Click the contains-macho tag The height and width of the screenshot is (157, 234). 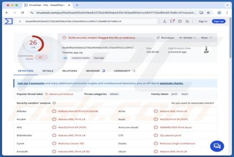(81, 58)
